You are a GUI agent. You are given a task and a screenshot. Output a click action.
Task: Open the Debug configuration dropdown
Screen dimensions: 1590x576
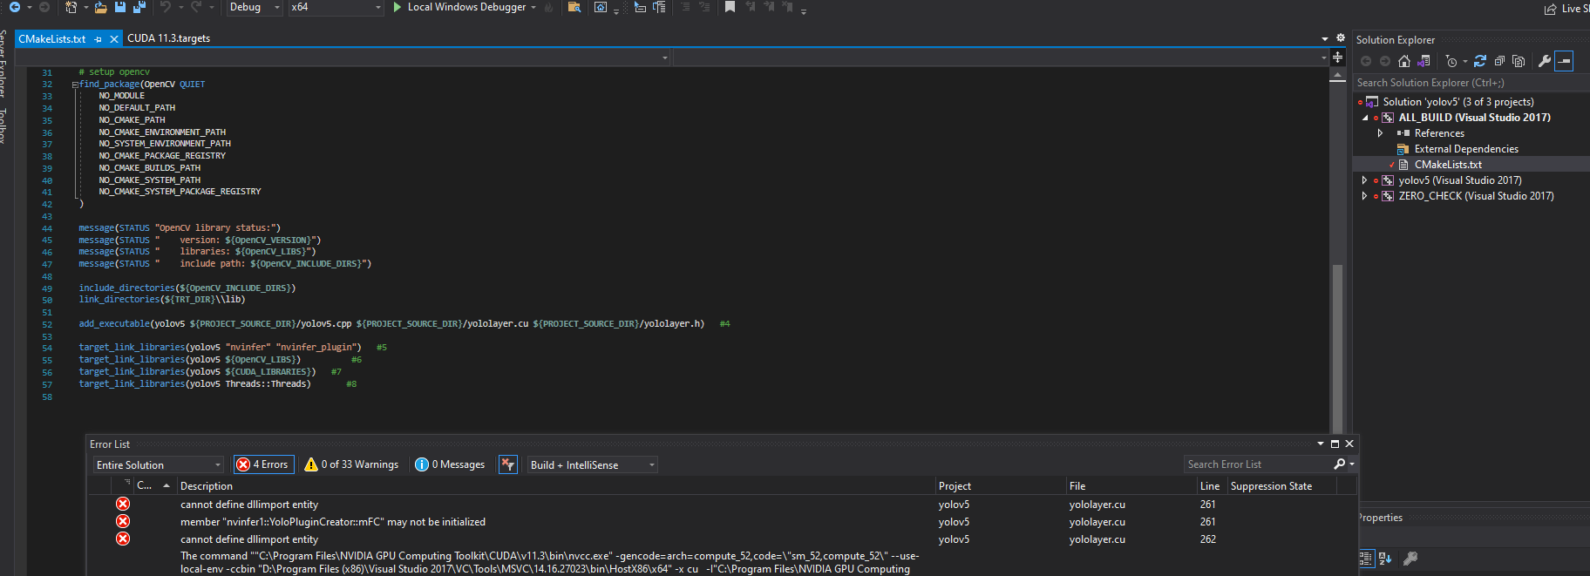tap(255, 7)
